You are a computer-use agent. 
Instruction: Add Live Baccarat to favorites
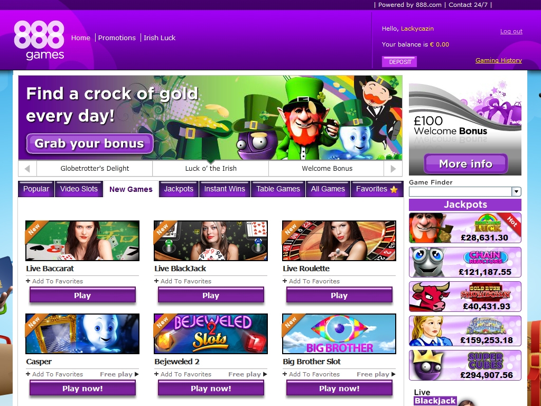55,281
